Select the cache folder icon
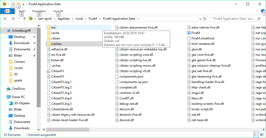 (49, 33)
